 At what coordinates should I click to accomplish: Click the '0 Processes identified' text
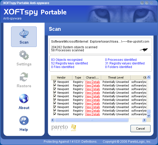(x=121, y=60)
